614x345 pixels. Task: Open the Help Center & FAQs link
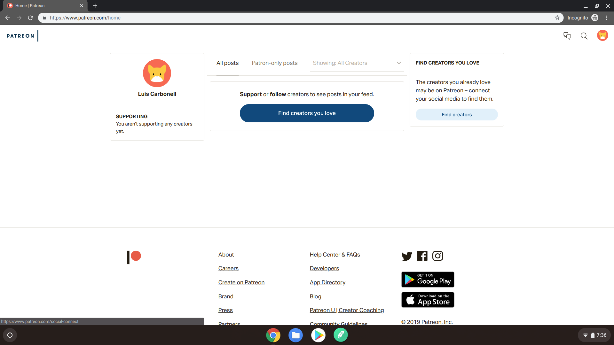point(335,255)
